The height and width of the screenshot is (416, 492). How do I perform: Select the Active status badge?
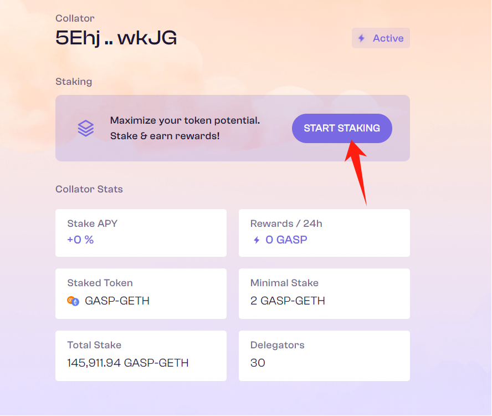pos(381,38)
